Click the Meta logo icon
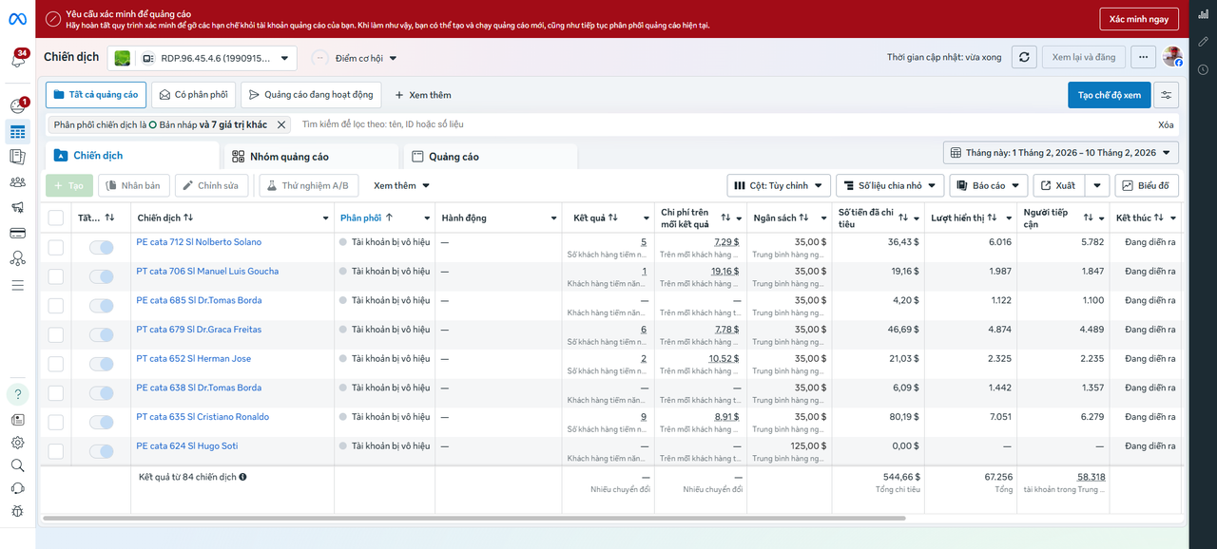Viewport: 1217px width, 549px height. 17,19
